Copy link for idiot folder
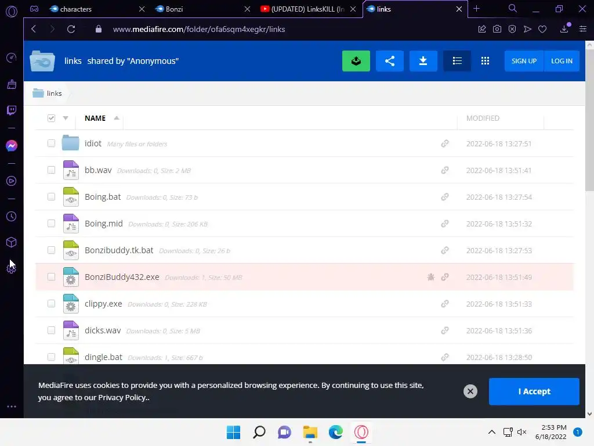This screenshot has width=594, height=446. point(445,143)
